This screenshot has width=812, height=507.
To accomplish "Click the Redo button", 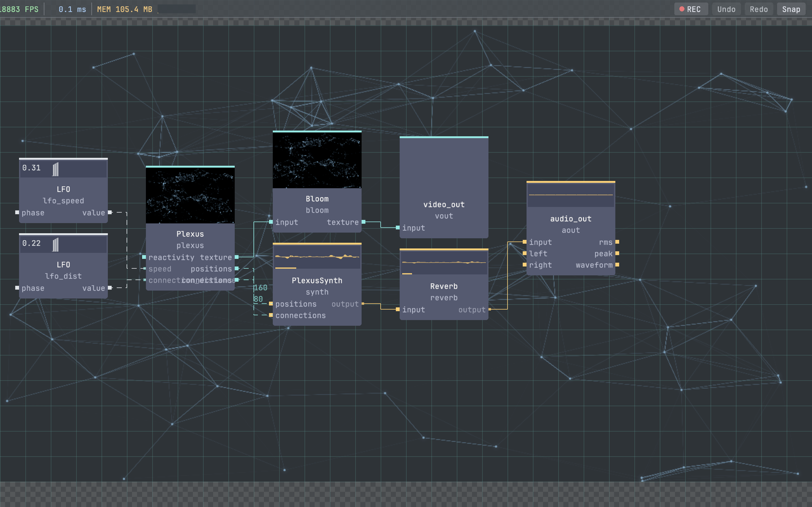I will click(x=759, y=9).
